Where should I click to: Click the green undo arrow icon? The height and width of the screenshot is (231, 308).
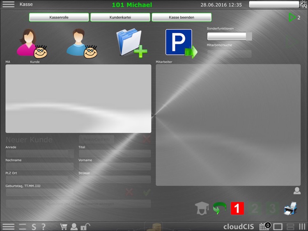tap(219, 208)
